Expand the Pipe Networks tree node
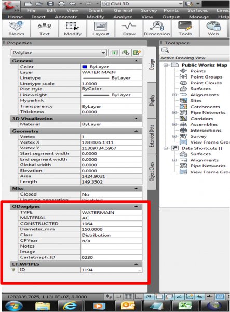Viewport: 230px width, 312px height. point(174,113)
